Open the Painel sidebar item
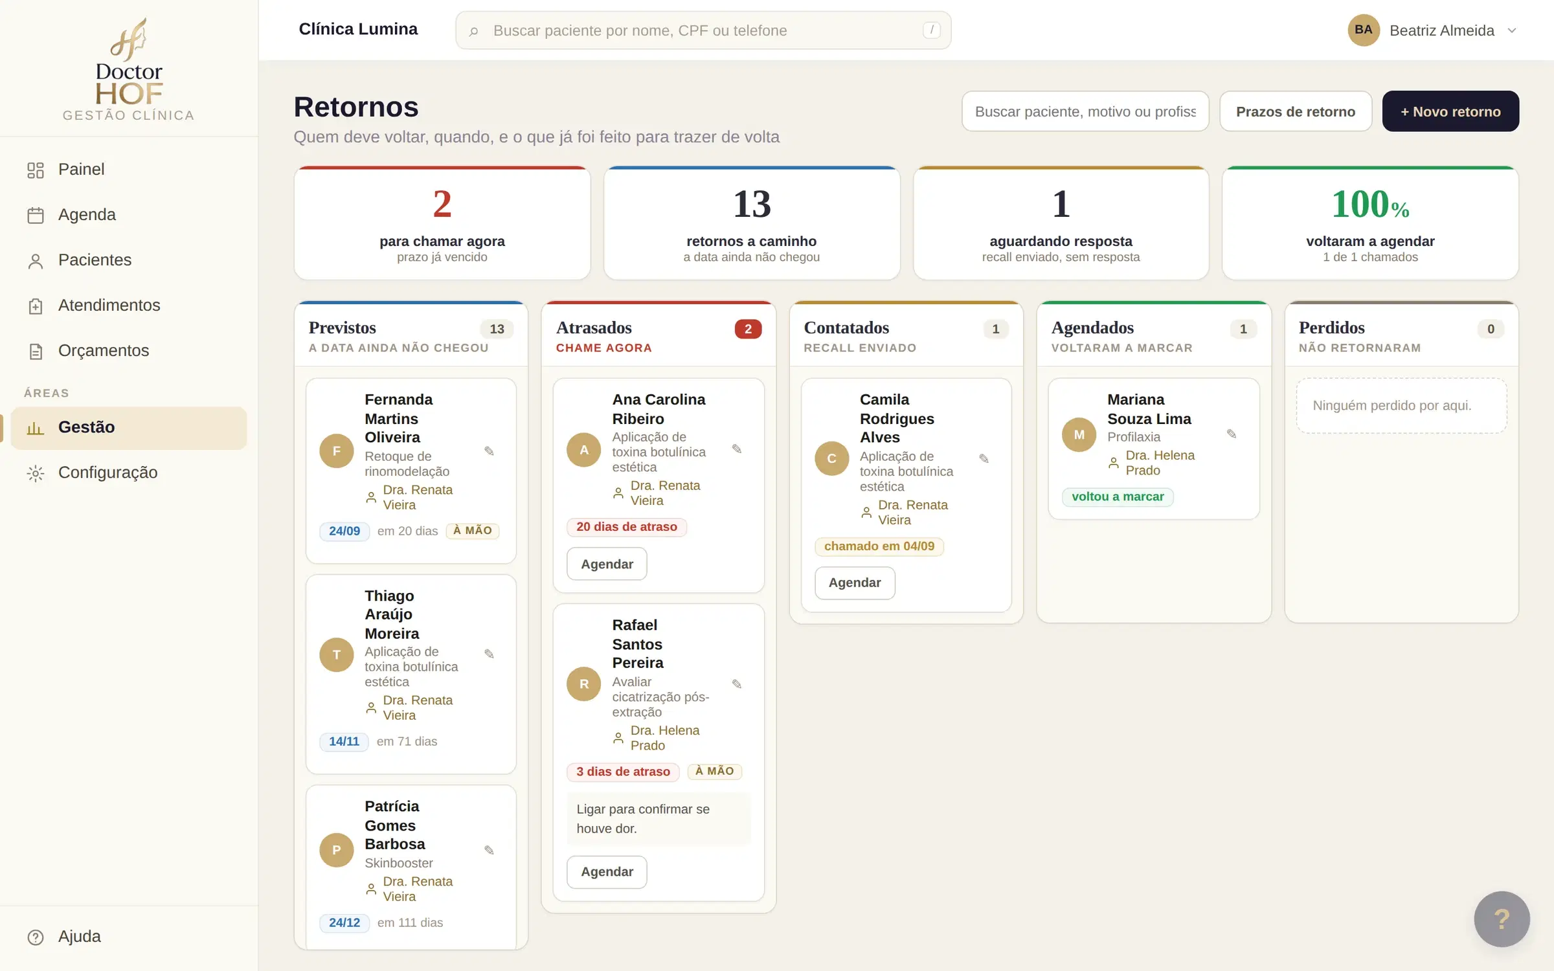The width and height of the screenshot is (1554, 971). [x=129, y=170]
